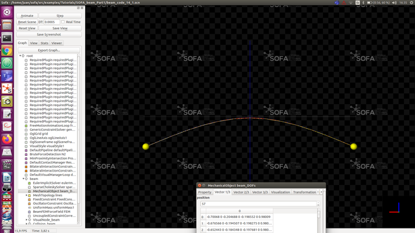
Task: Open the sound volume tray indicator
Action: click(x=394, y=3)
